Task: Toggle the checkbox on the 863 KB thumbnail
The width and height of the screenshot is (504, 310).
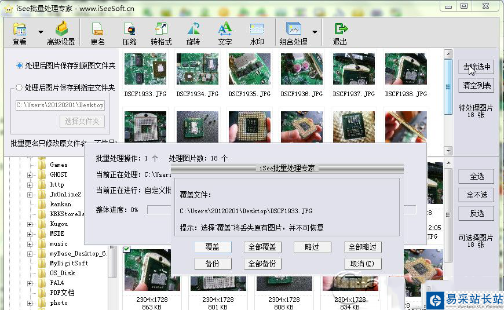Action: click(x=127, y=249)
